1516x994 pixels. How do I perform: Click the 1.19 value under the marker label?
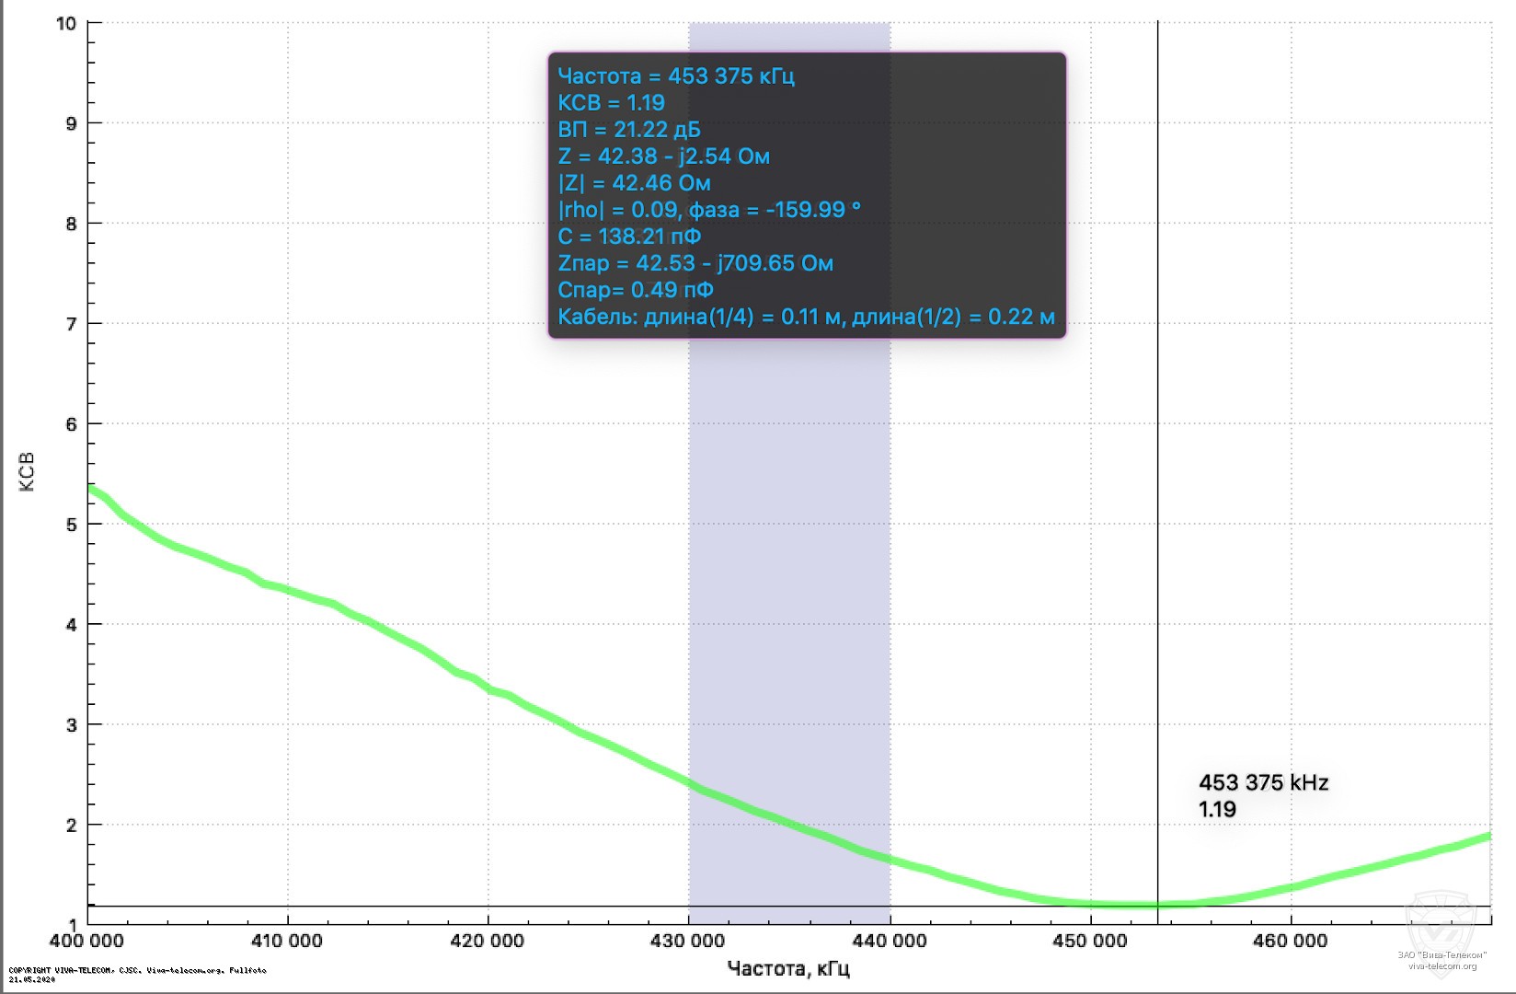pyautogui.click(x=1217, y=809)
